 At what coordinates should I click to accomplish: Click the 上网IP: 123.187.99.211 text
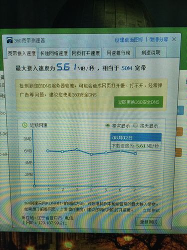point(44,223)
